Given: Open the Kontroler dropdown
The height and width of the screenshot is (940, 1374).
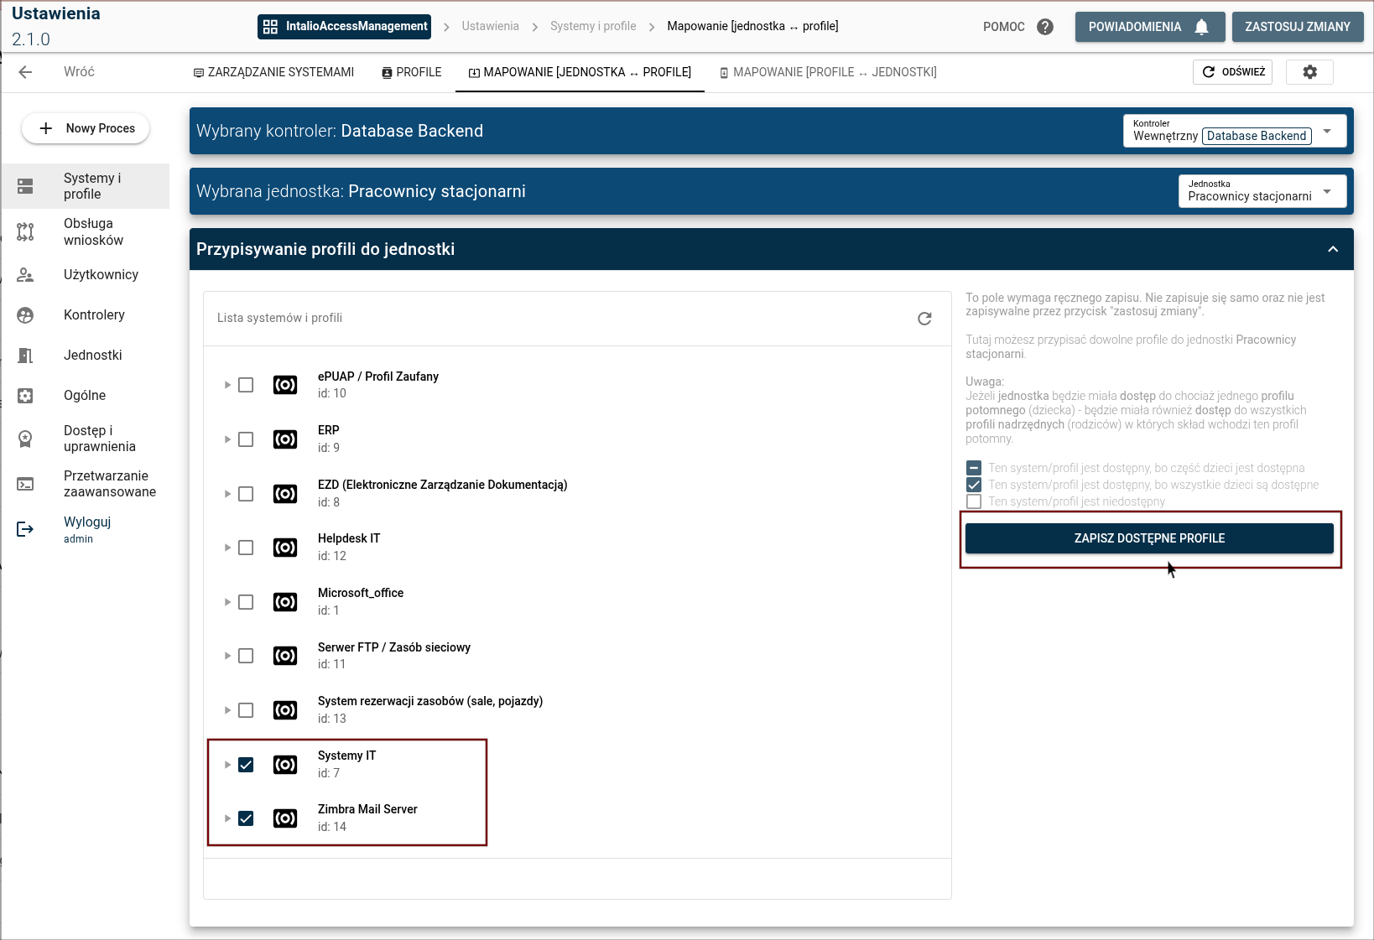Looking at the screenshot, I should pyautogui.click(x=1235, y=131).
